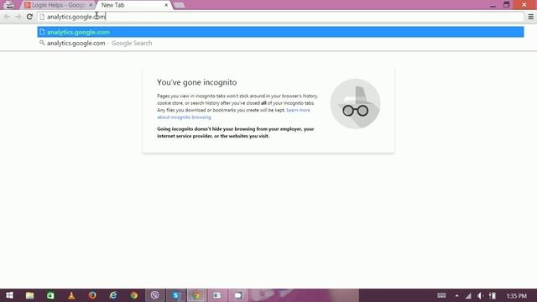Open File Explorer from the taskbar
537x302 pixels.
click(30, 295)
